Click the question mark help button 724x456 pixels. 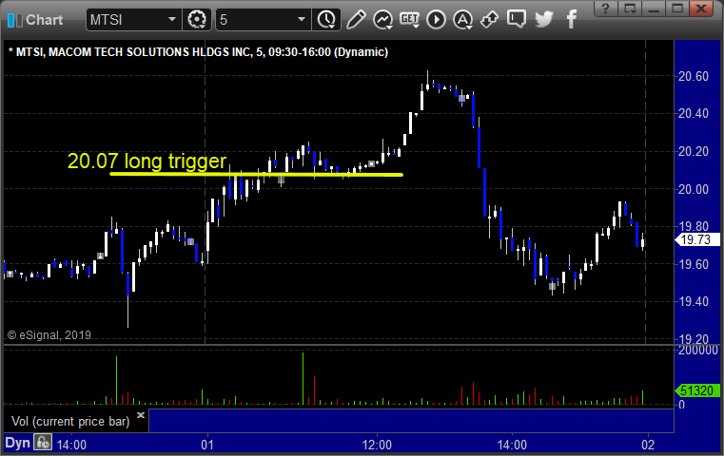(606, 9)
